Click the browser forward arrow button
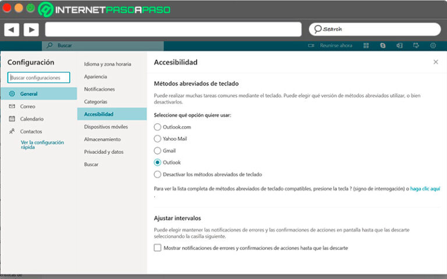 click(x=31, y=30)
